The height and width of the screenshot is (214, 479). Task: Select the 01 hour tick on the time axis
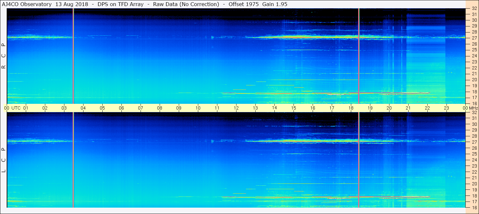[x=26, y=108]
